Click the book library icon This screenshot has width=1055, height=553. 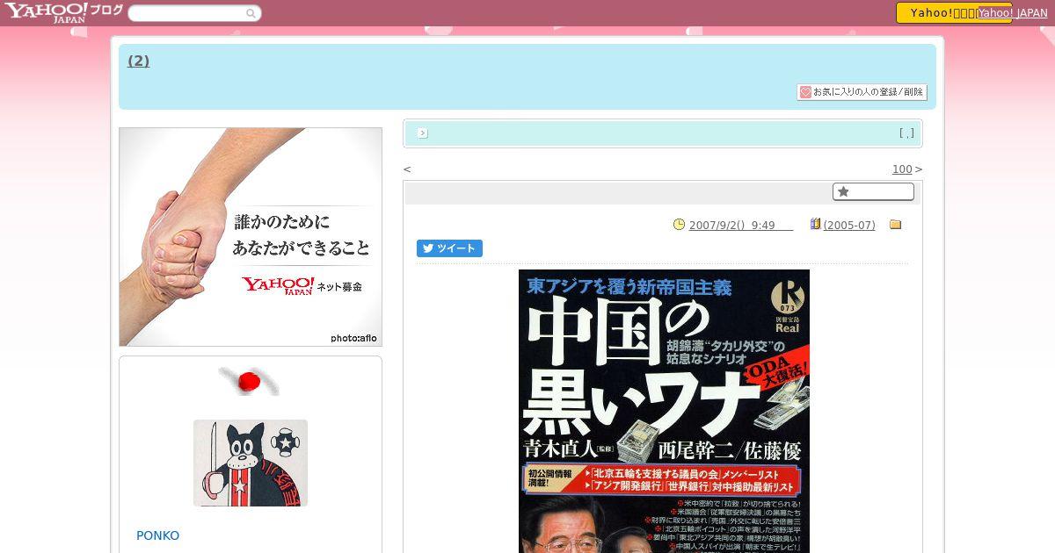point(815,225)
